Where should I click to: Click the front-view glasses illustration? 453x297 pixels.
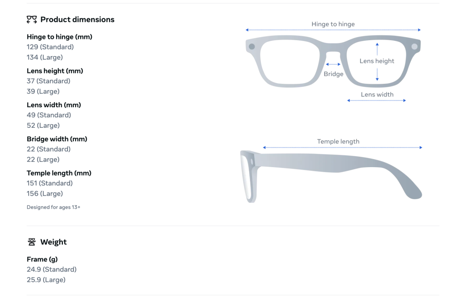333,61
